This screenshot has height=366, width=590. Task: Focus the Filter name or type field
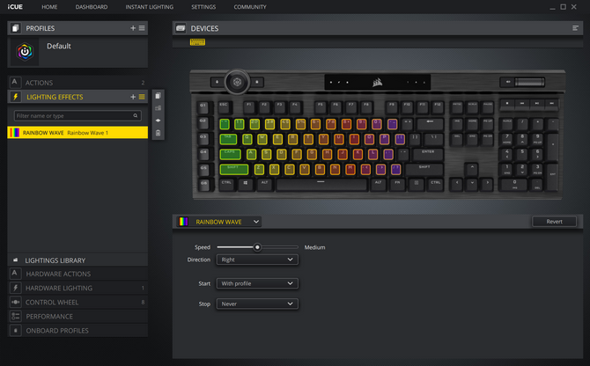tap(77, 116)
